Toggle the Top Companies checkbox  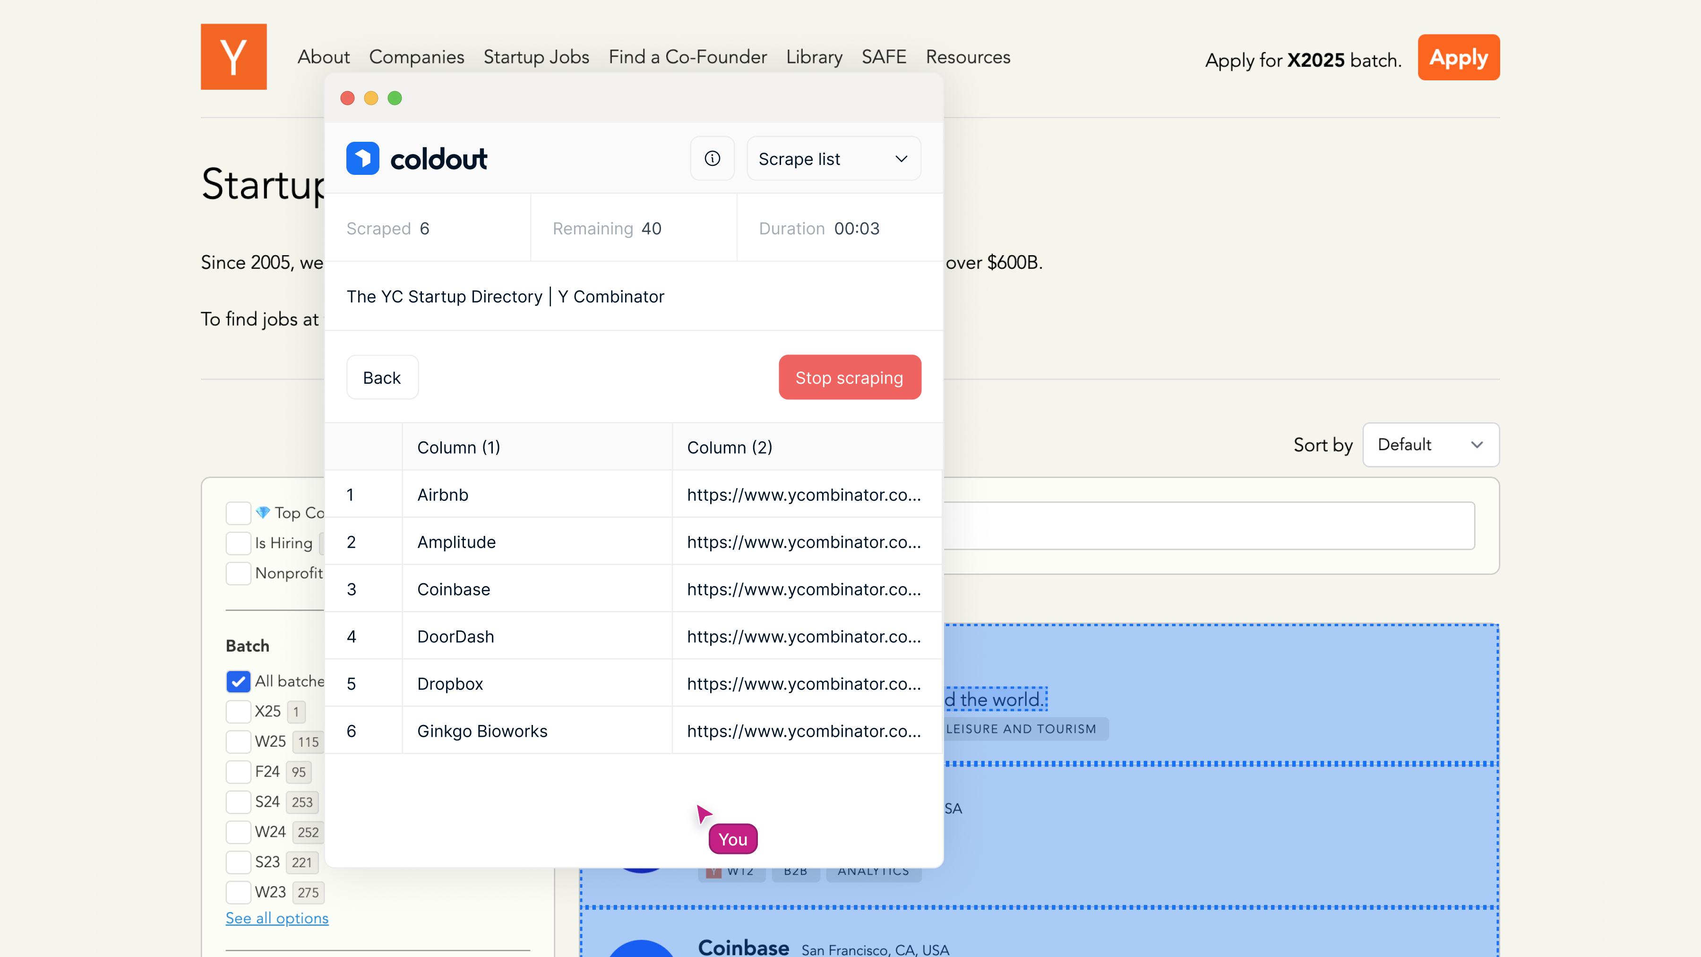[x=238, y=512]
